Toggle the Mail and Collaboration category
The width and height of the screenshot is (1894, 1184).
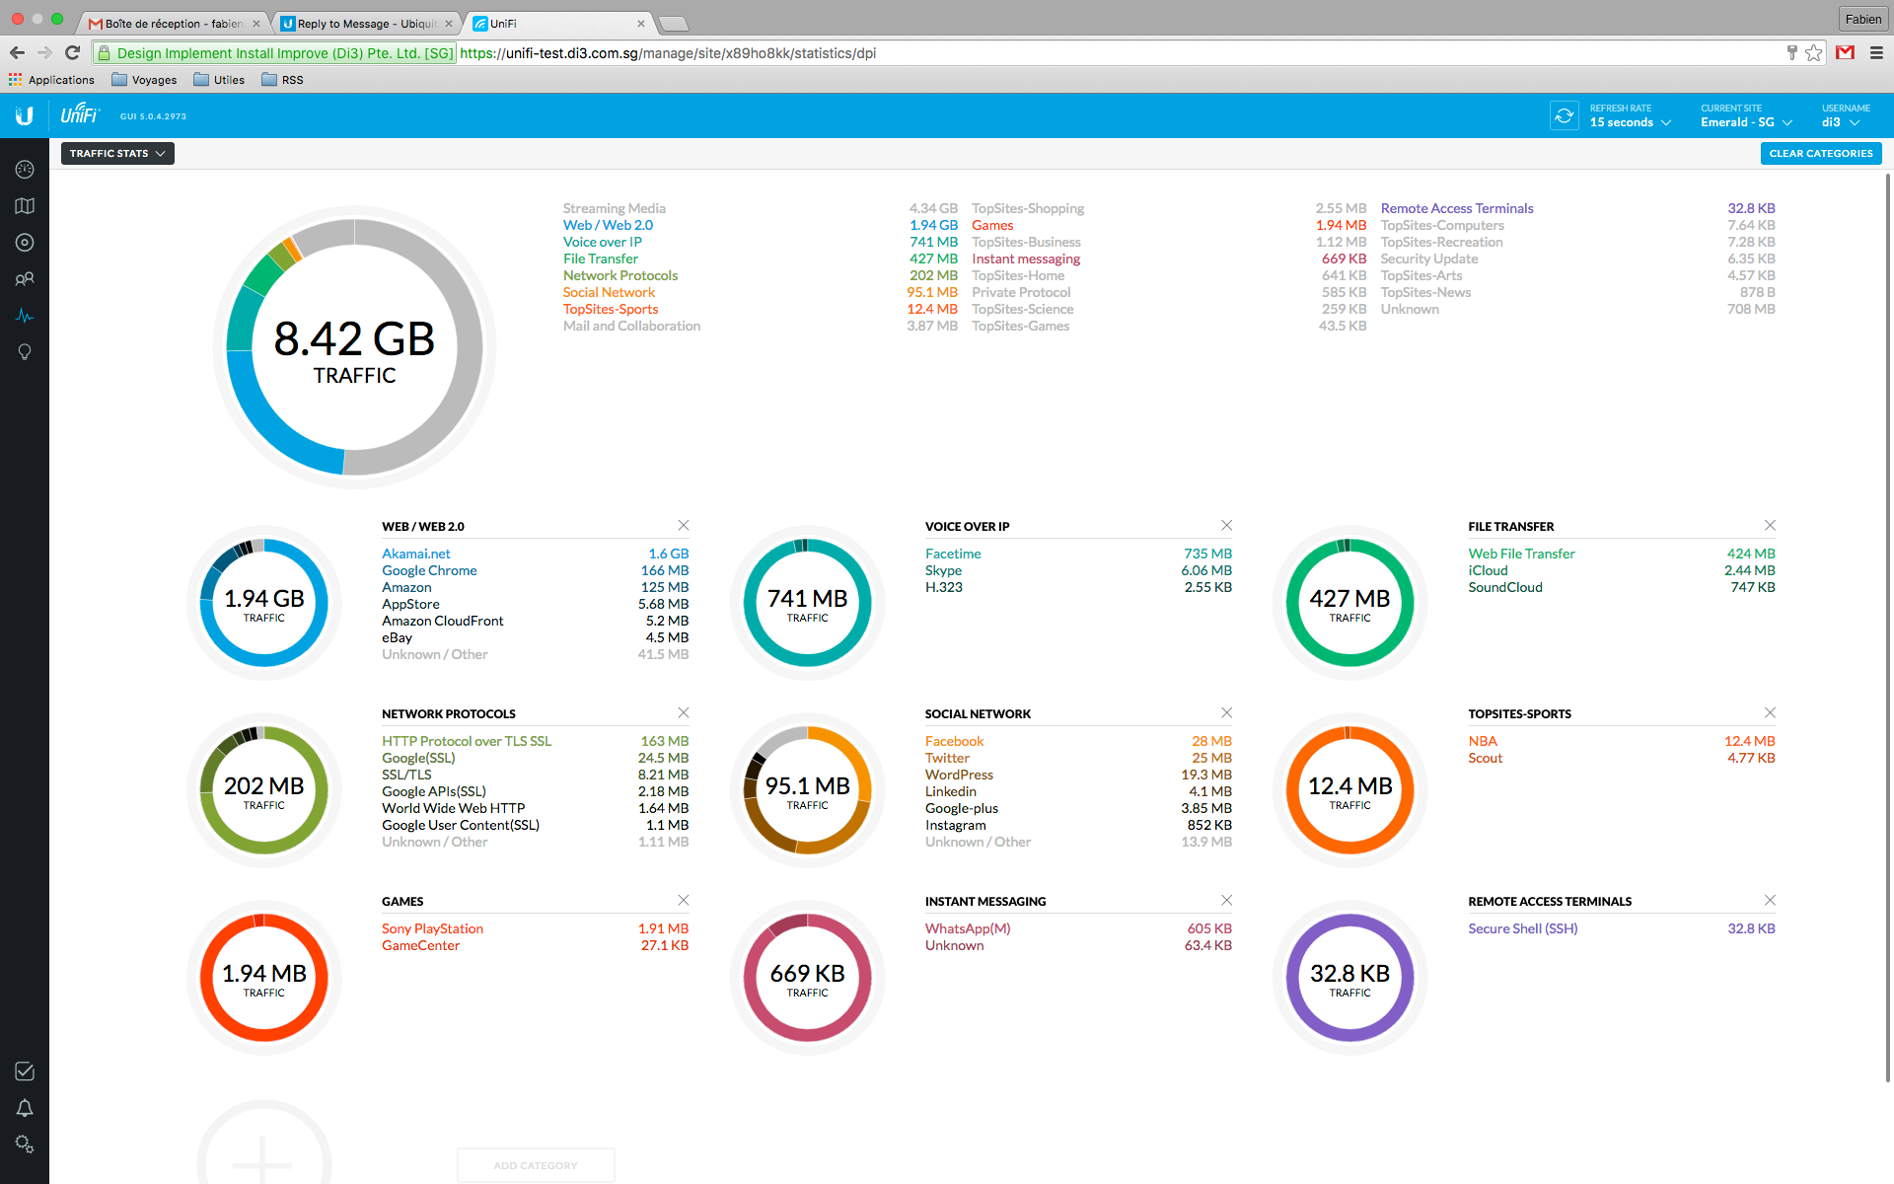(x=631, y=326)
